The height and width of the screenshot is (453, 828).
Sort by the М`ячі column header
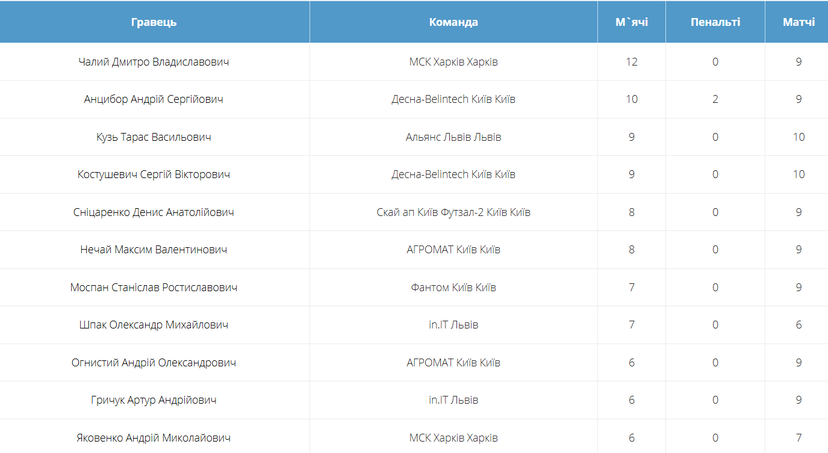pos(631,22)
